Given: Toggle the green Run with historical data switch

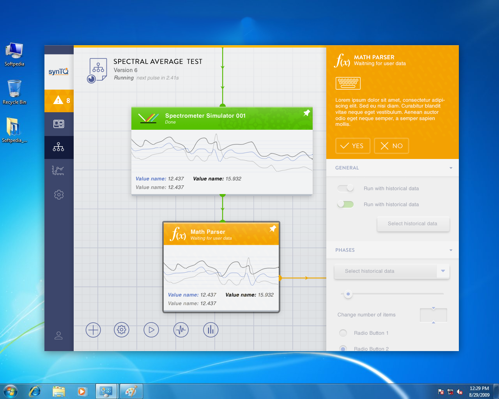Looking at the screenshot, I should (x=346, y=204).
